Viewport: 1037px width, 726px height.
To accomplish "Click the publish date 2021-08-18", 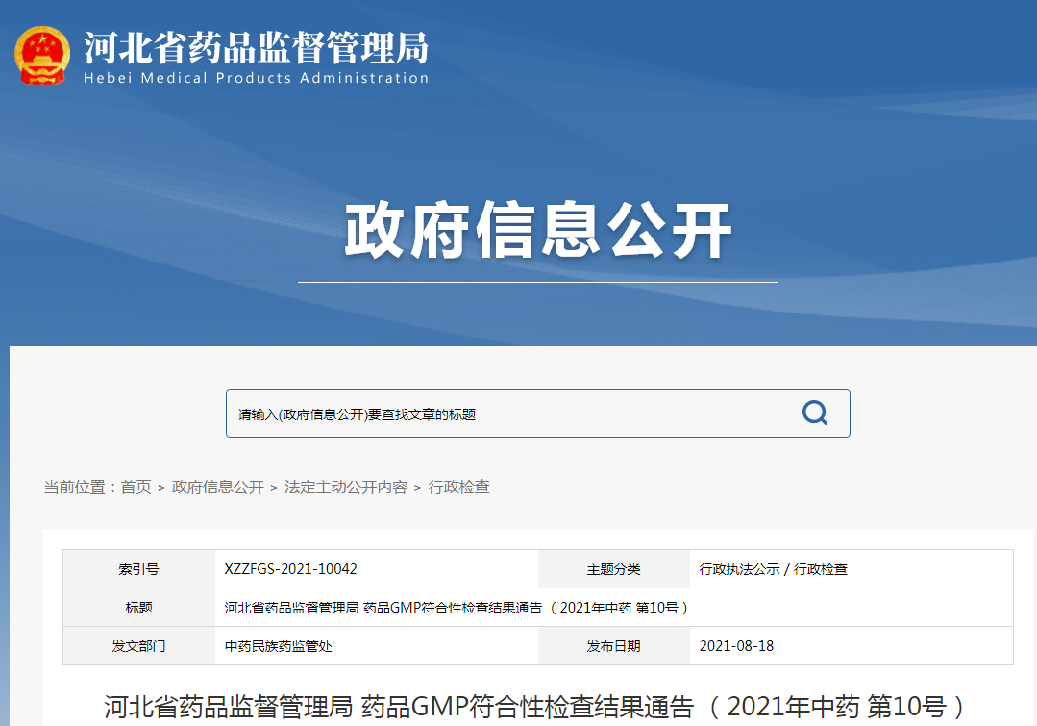I will [x=736, y=646].
